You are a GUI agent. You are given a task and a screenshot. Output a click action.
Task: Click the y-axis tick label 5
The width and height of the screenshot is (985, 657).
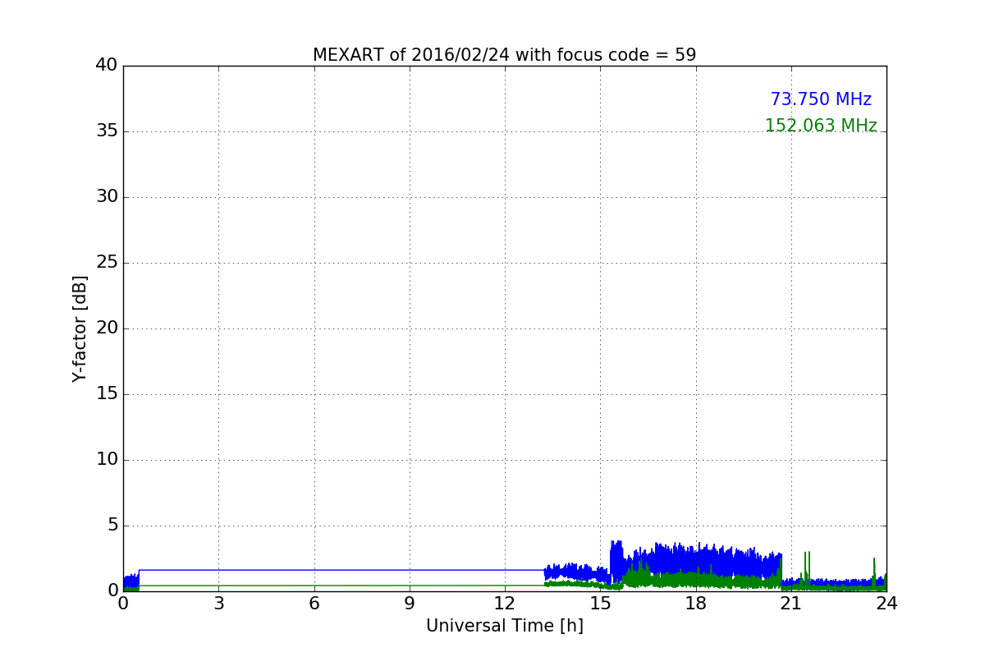click(112, 526)
